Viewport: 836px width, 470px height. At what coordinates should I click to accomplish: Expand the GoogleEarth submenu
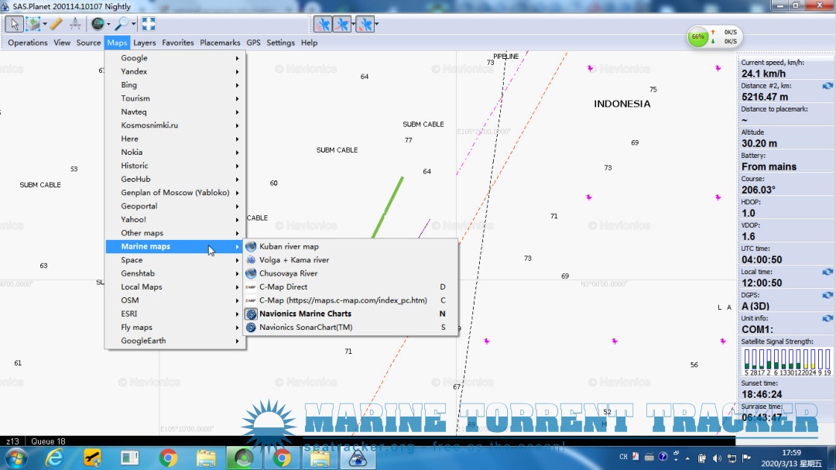point(175,341)
